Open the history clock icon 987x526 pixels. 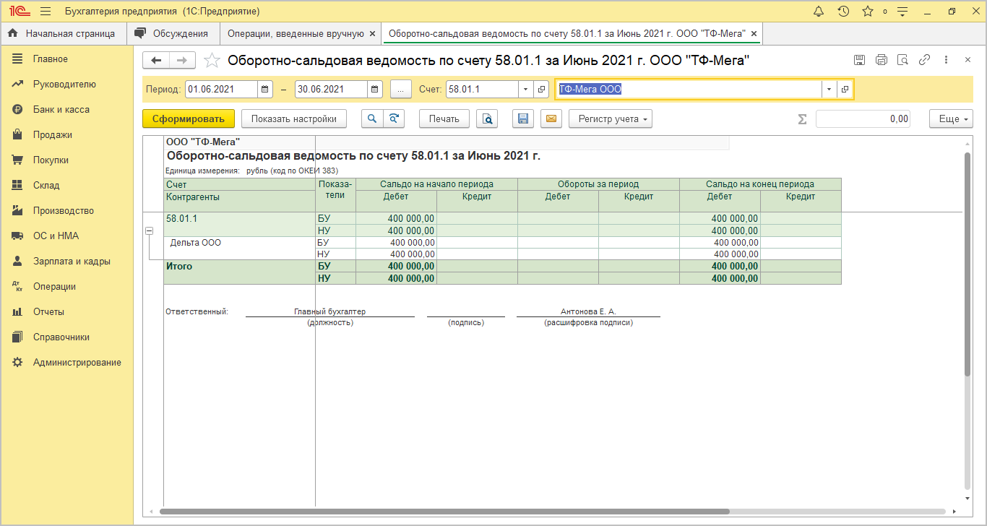click(843, 12)
